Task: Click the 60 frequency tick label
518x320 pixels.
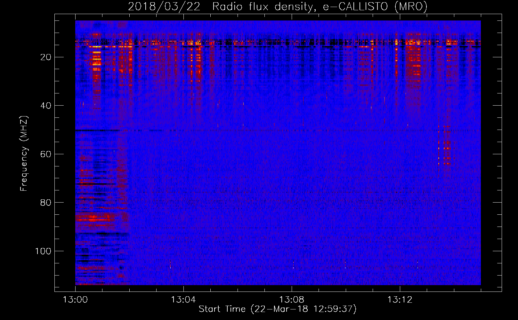Action: click(x=46, y=154)
